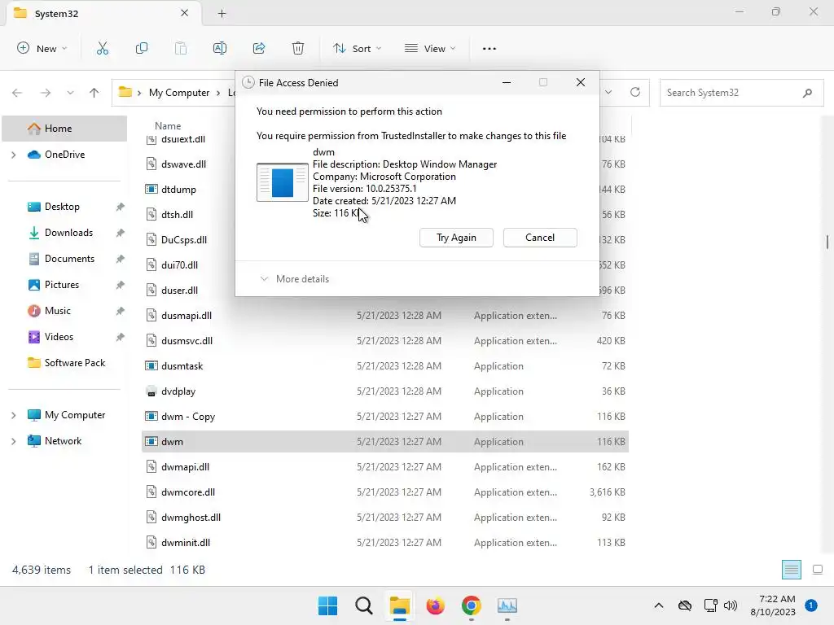Click the file list vertical scrollbar thumb
The image size is (834, 625).
pos(827,242)
